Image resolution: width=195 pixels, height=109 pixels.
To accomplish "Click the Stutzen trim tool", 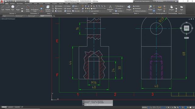I will tap(75, 8).
